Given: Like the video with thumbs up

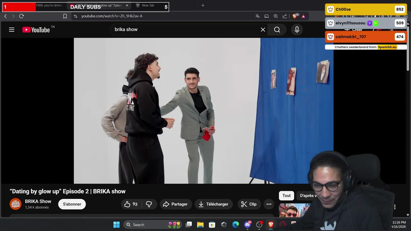Looking at the screenshot, I should click(131, 204).
